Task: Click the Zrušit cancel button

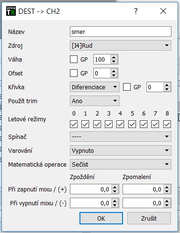Action: [x=149, y=218]
